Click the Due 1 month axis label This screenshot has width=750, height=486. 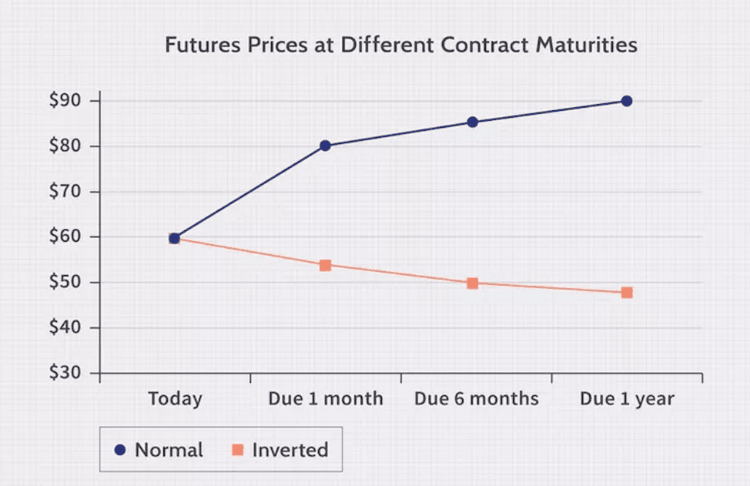tap(325, 399)
